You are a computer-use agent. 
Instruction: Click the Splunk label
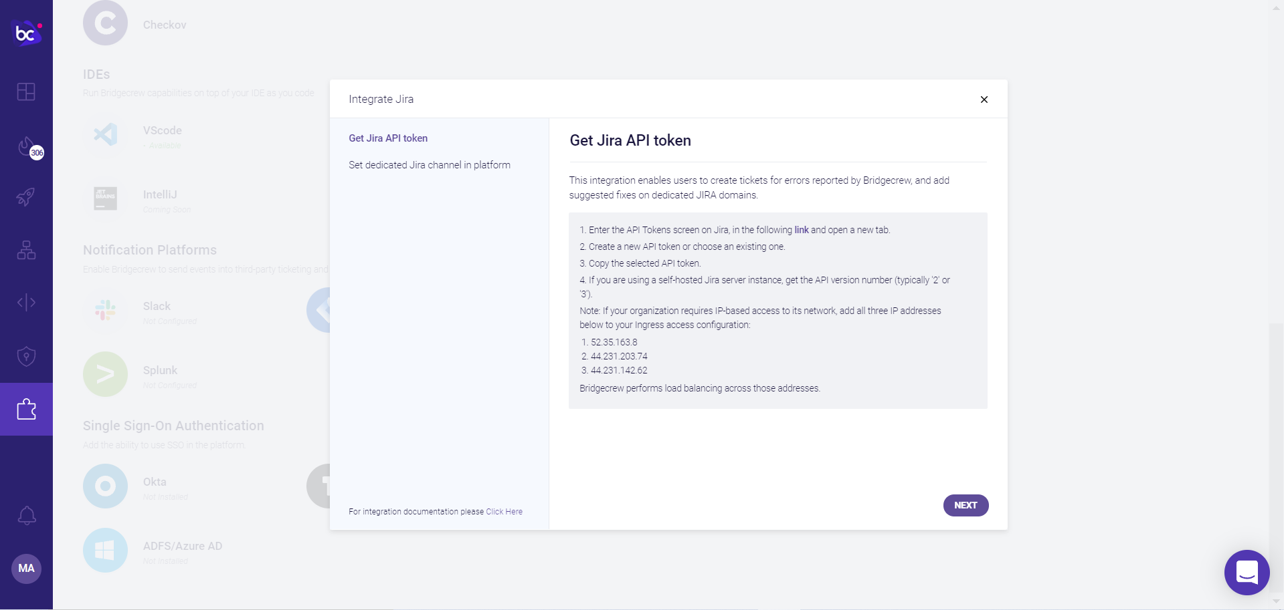160,370
